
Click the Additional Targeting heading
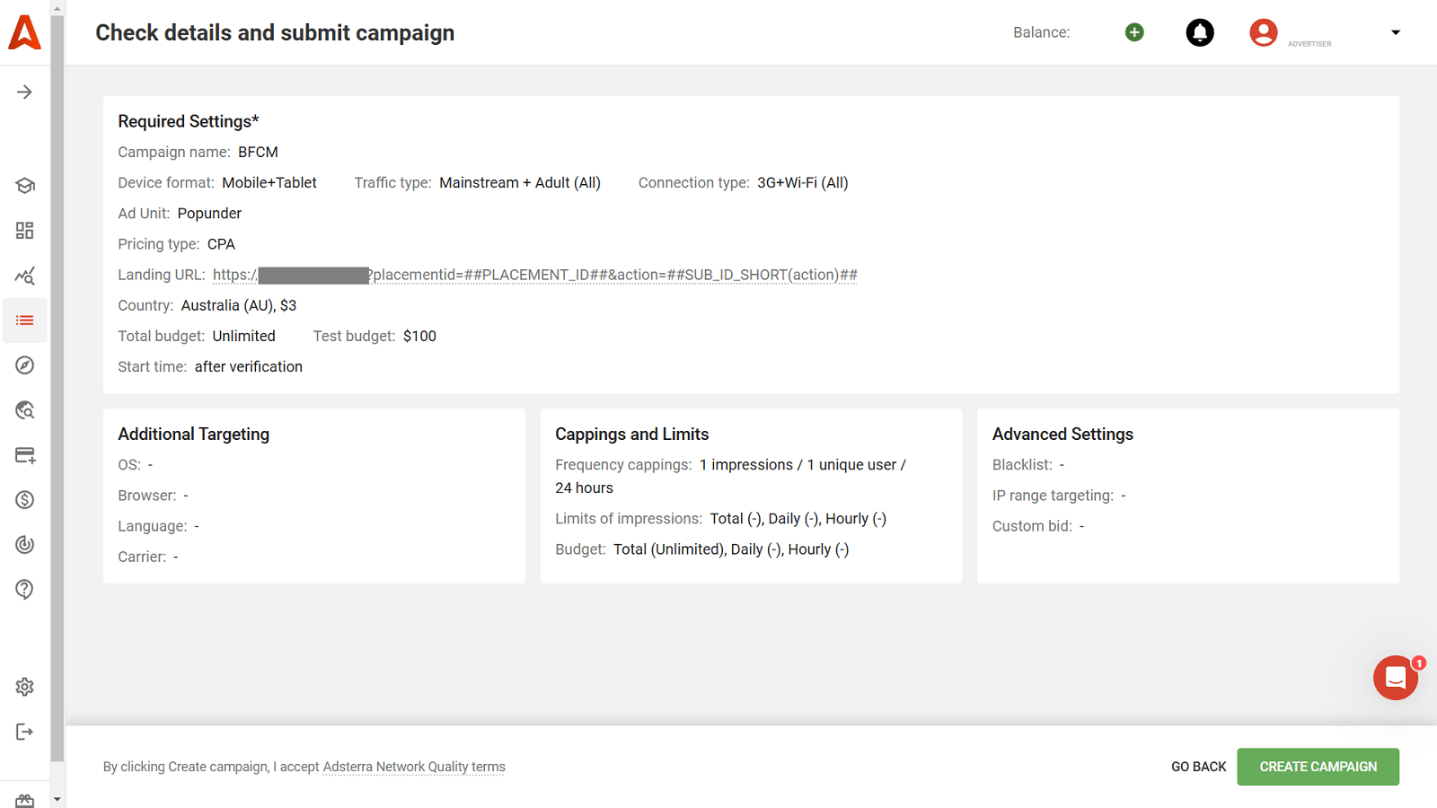(x=194, y=434)
